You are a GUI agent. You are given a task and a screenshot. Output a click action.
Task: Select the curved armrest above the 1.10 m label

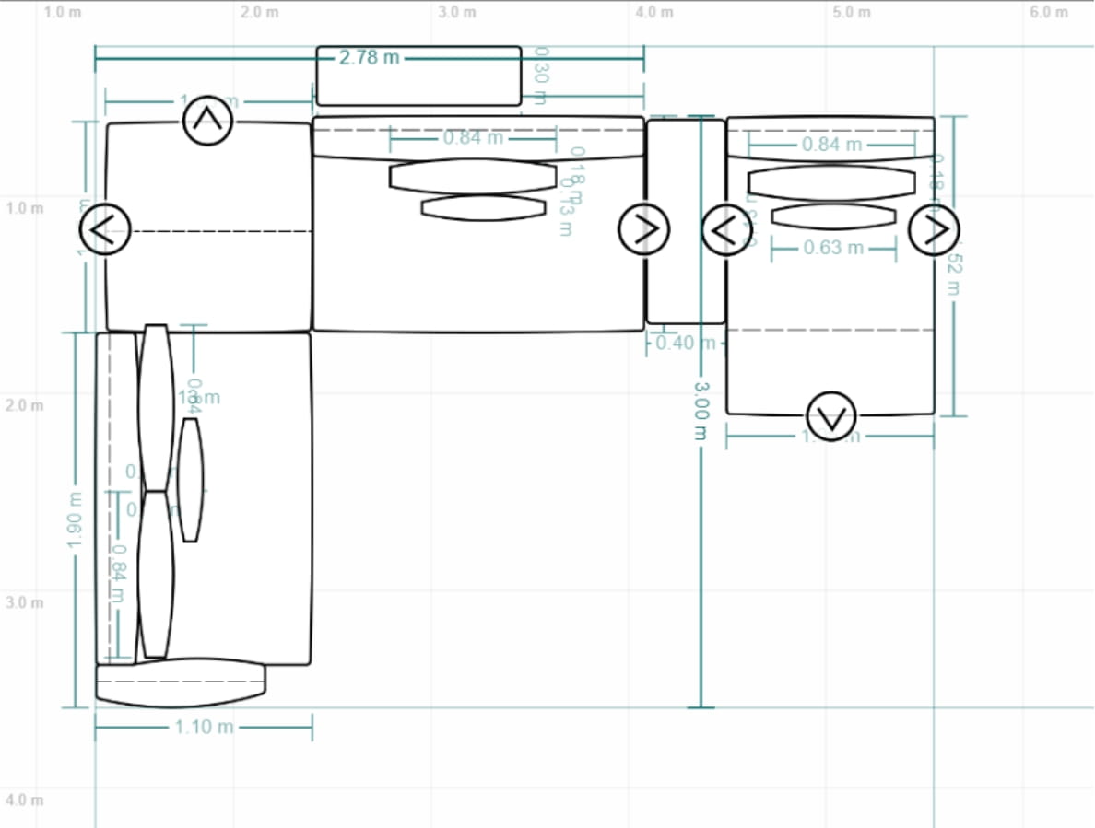180,682
